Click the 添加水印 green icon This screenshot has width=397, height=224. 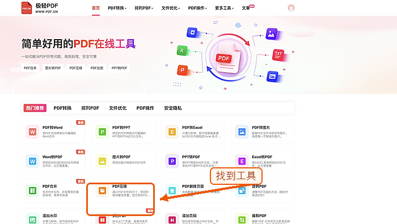32,219
